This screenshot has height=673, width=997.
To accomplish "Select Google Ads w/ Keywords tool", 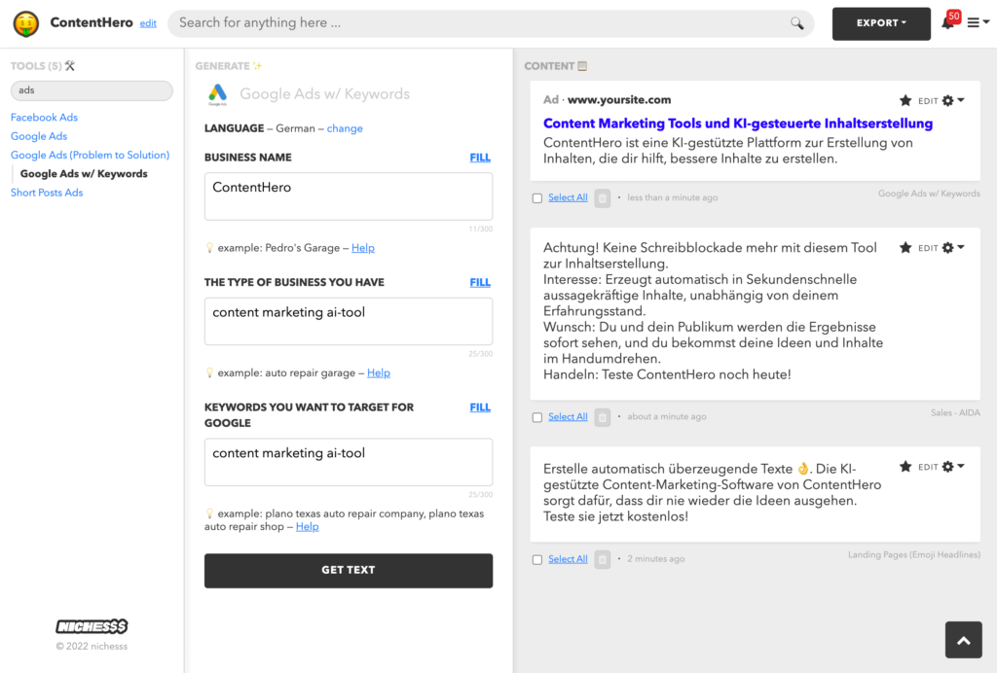I will pyautogui.click(x=84, y=173).
